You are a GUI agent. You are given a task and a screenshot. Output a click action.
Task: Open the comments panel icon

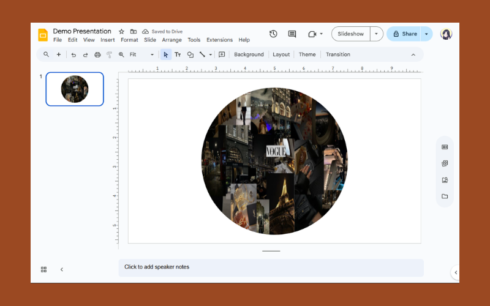pos(292,34)
